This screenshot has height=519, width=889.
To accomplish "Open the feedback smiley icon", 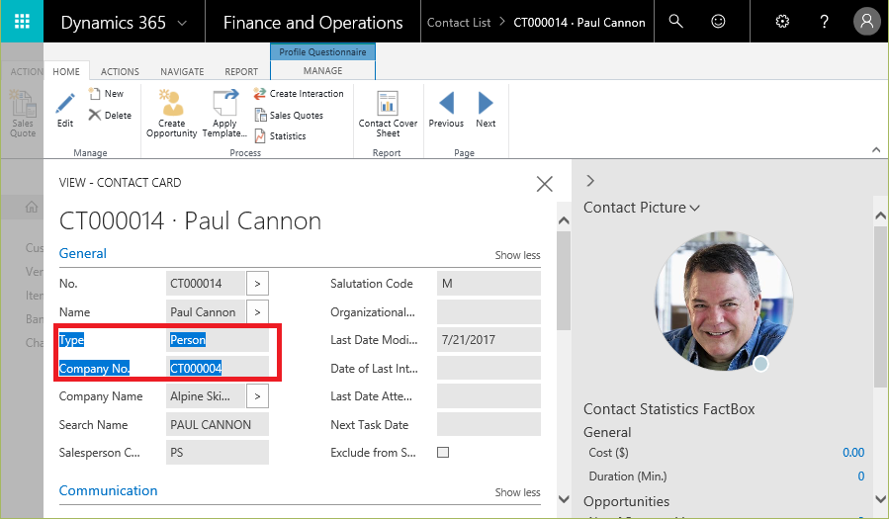I will coord(718,22).
